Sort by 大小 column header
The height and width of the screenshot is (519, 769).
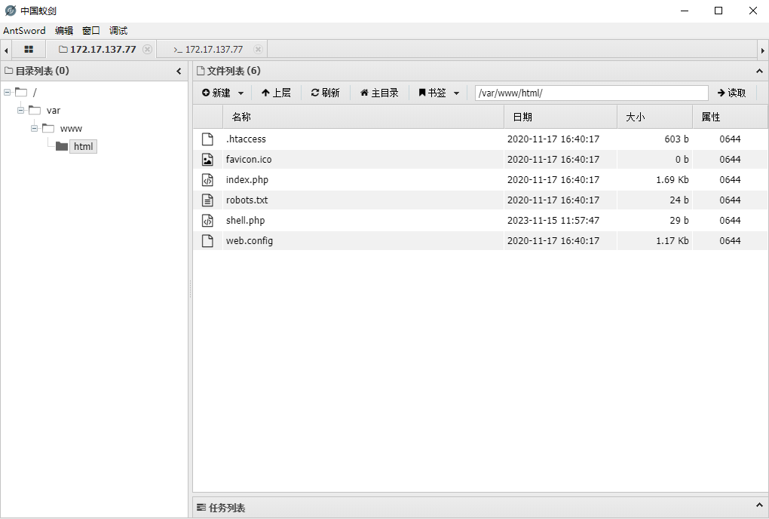pyautogui.click(x=654, y=117)
